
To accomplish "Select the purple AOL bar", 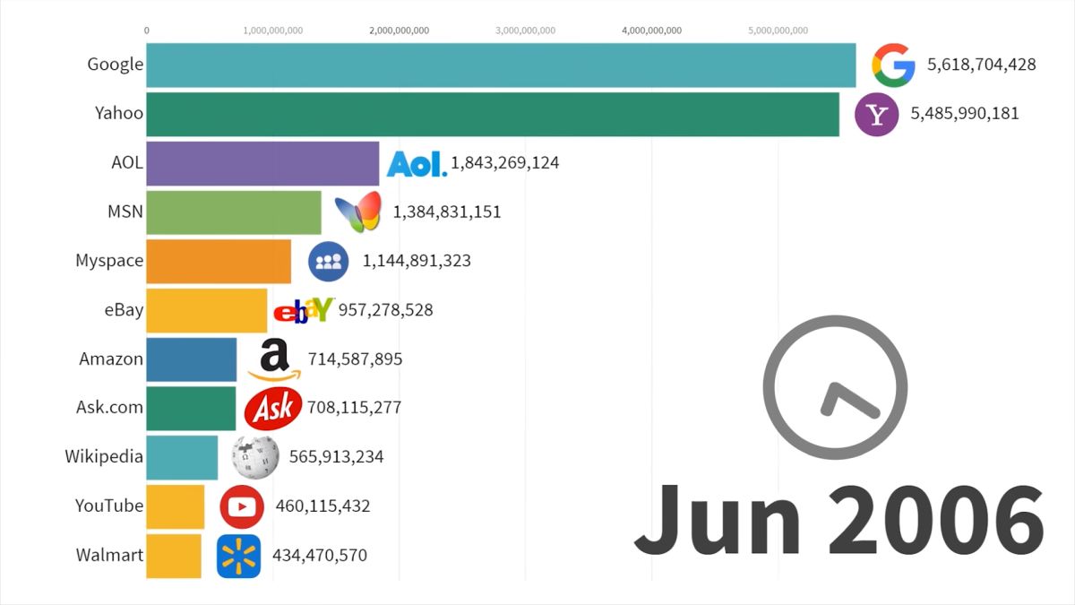I will (262, 163).
